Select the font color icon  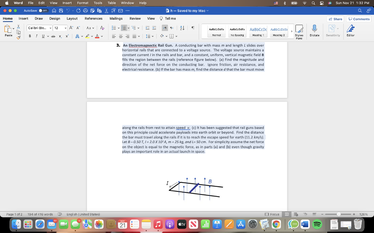[x=97, y=36]
